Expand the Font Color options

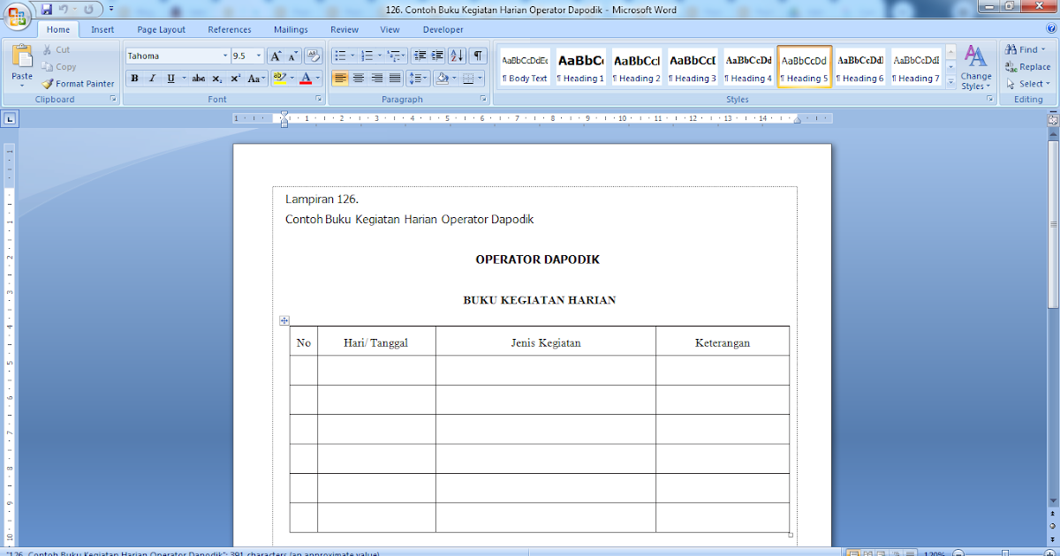tap(318, 79)
